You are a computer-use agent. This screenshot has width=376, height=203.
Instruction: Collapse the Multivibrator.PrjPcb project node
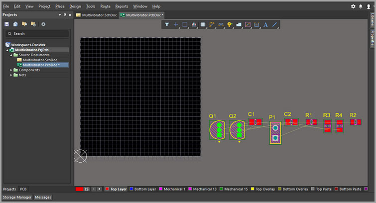point(7,50)
